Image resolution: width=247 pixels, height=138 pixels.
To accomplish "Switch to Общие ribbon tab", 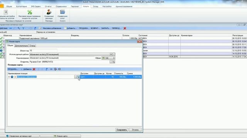I will (x=9, y=7).
